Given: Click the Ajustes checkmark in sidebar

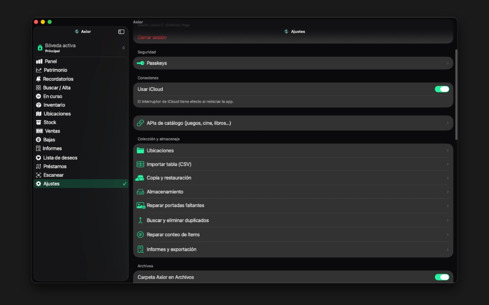Looking at the screenshot, I should [x=125, y=183].
